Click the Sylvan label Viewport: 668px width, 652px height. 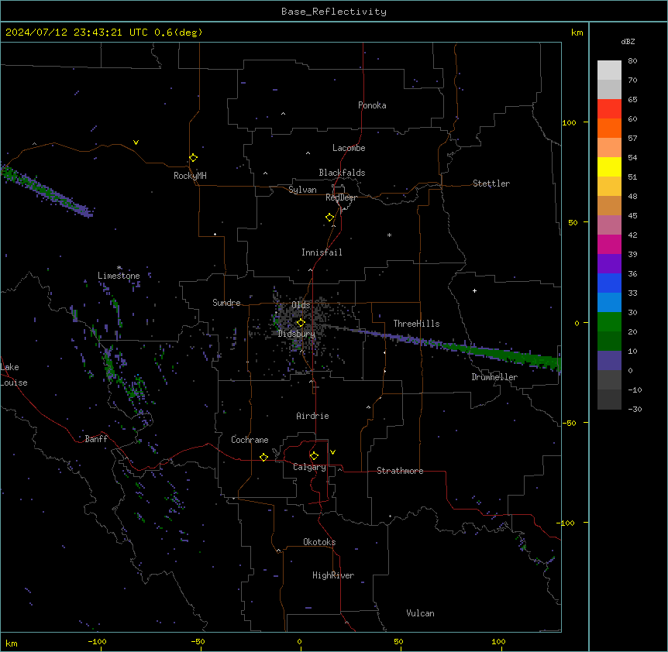point(302,190)
